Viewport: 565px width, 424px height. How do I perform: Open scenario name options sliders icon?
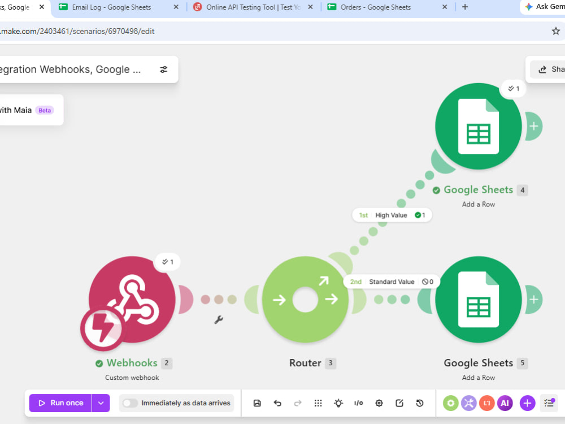(164, 70)
